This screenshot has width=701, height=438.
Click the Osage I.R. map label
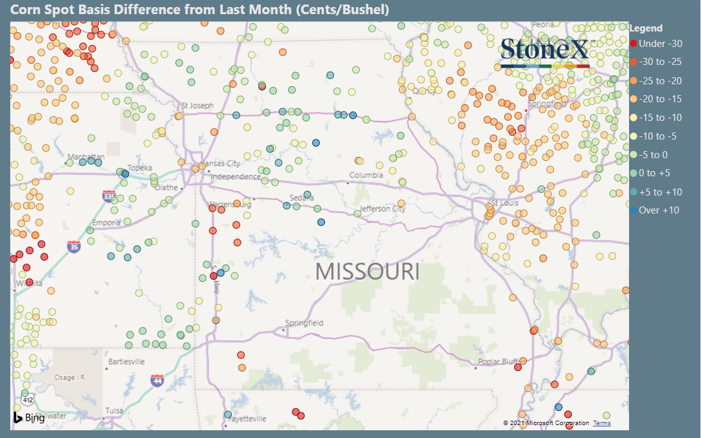[70, 378]
